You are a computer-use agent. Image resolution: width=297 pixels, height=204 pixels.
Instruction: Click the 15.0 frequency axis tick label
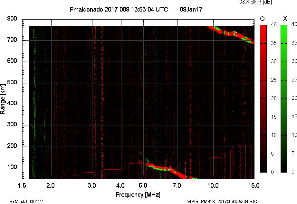(x=254, y=185)
